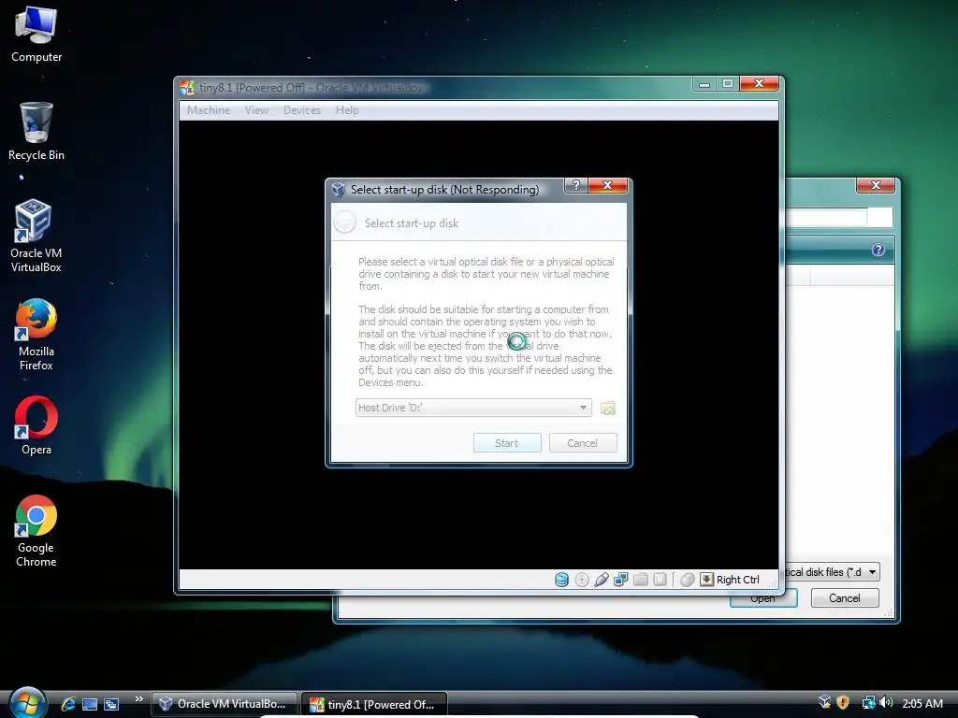Viewport: 958px width, 718px height.
Task: Close the background file dialog window
Action: 876,186
